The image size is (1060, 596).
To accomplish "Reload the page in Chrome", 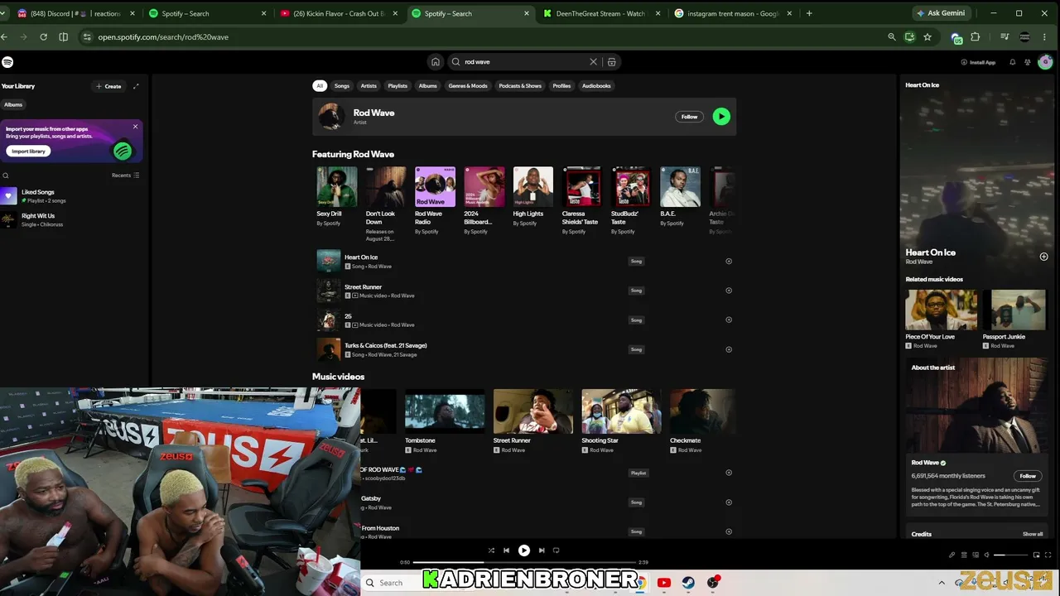I will click(x=43, y=37).
